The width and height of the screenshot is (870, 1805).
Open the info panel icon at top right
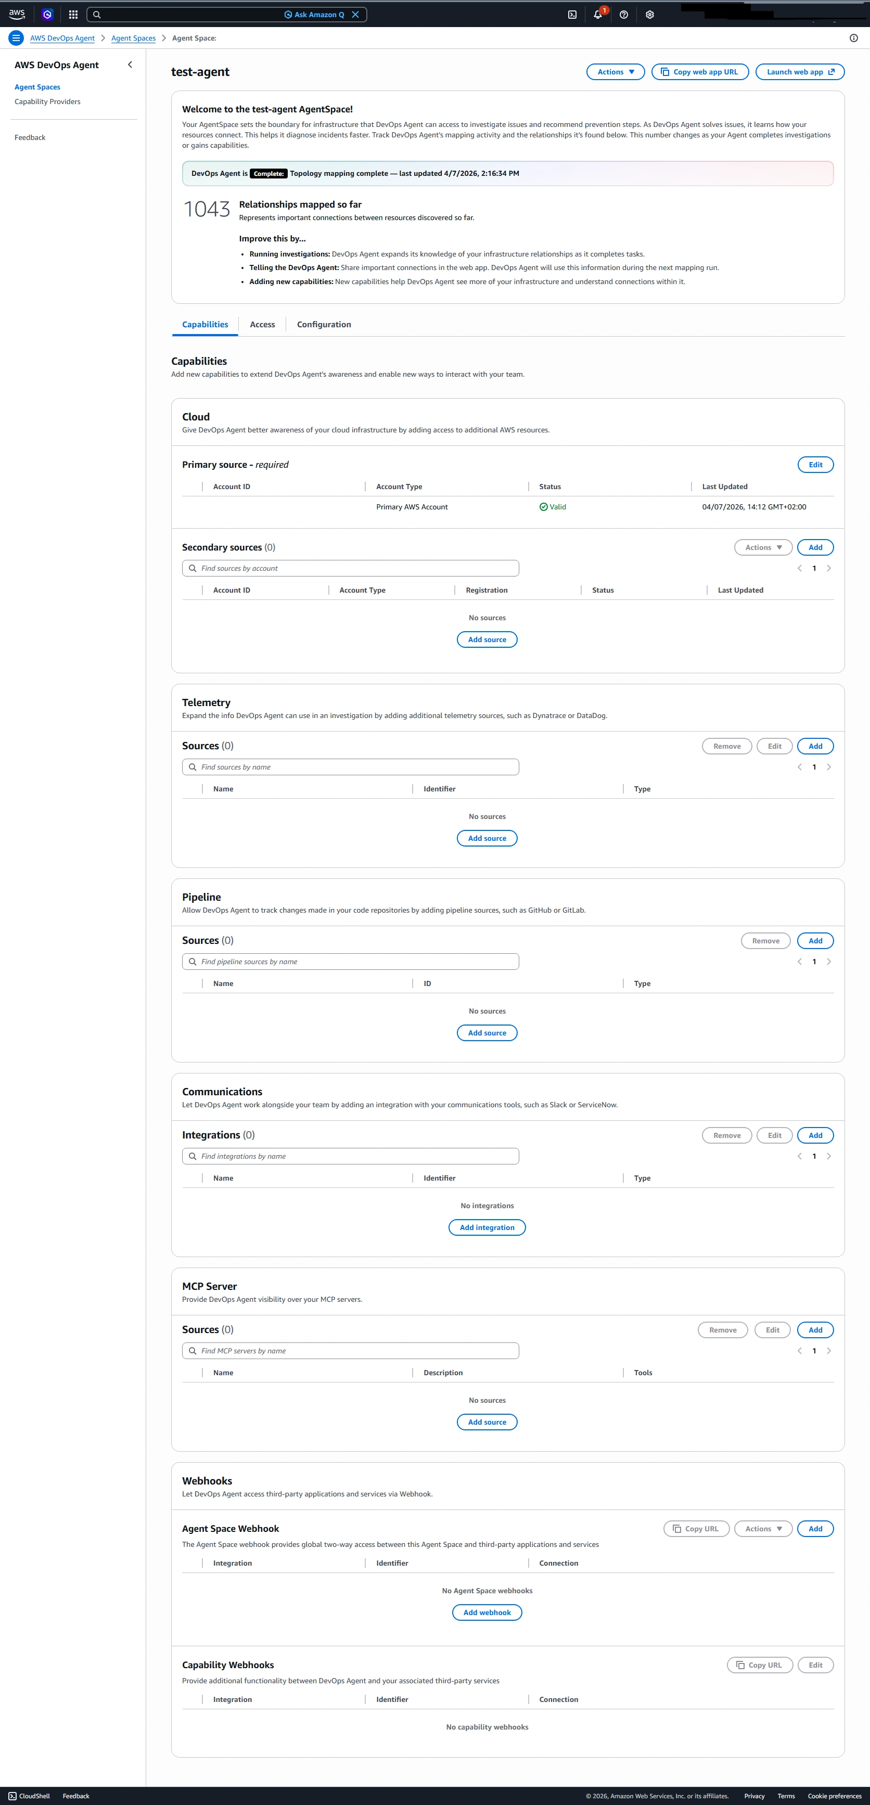click(x=853, y=38)
